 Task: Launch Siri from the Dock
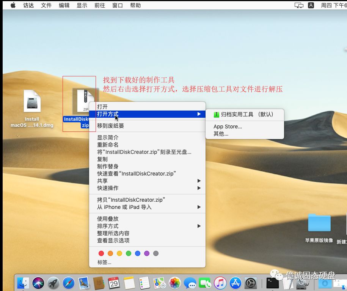38,283
